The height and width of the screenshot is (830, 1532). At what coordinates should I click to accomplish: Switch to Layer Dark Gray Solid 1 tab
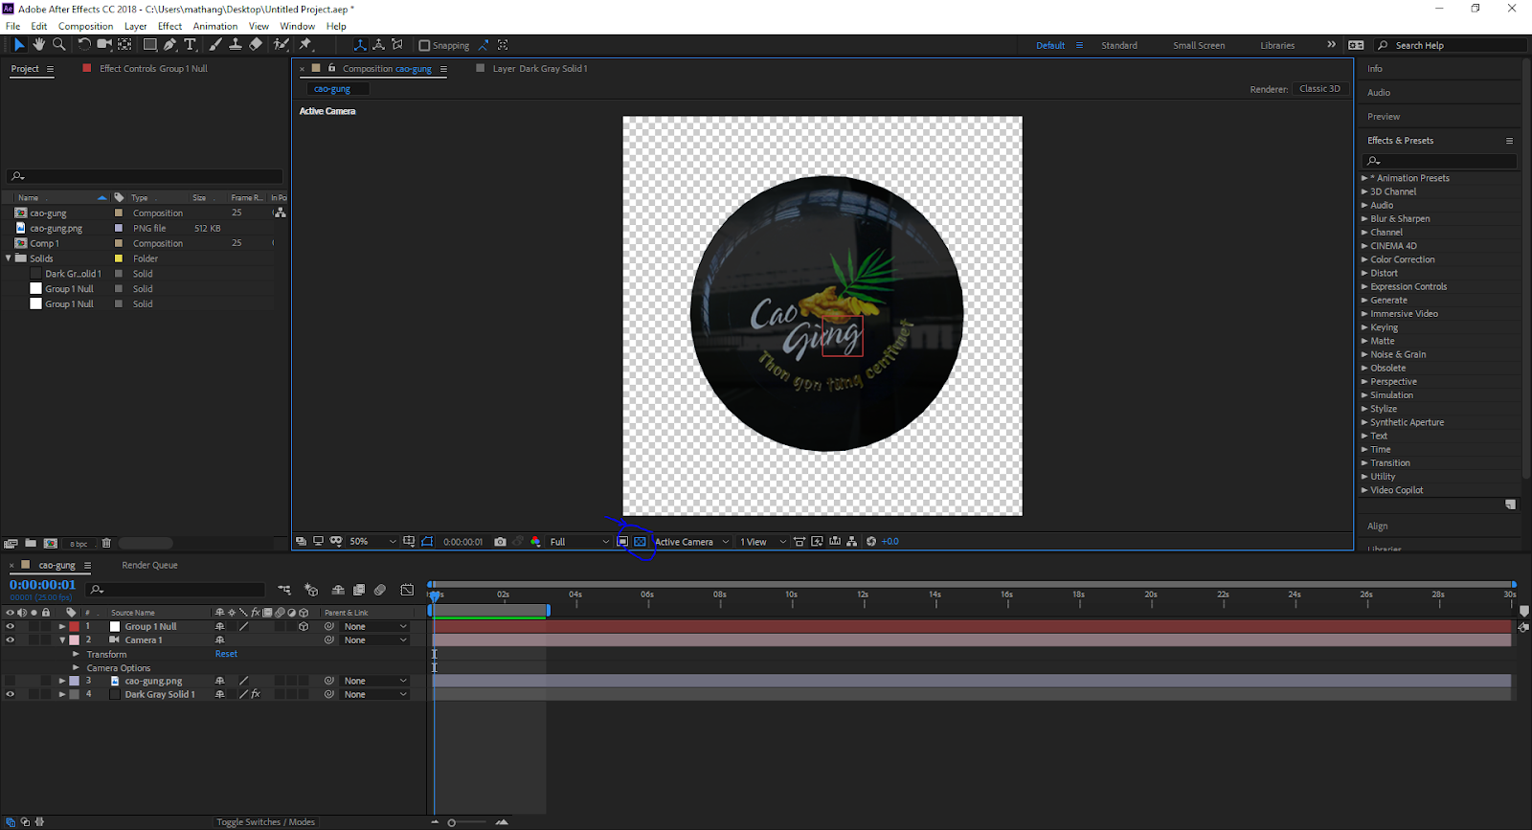tap(540, 68)
